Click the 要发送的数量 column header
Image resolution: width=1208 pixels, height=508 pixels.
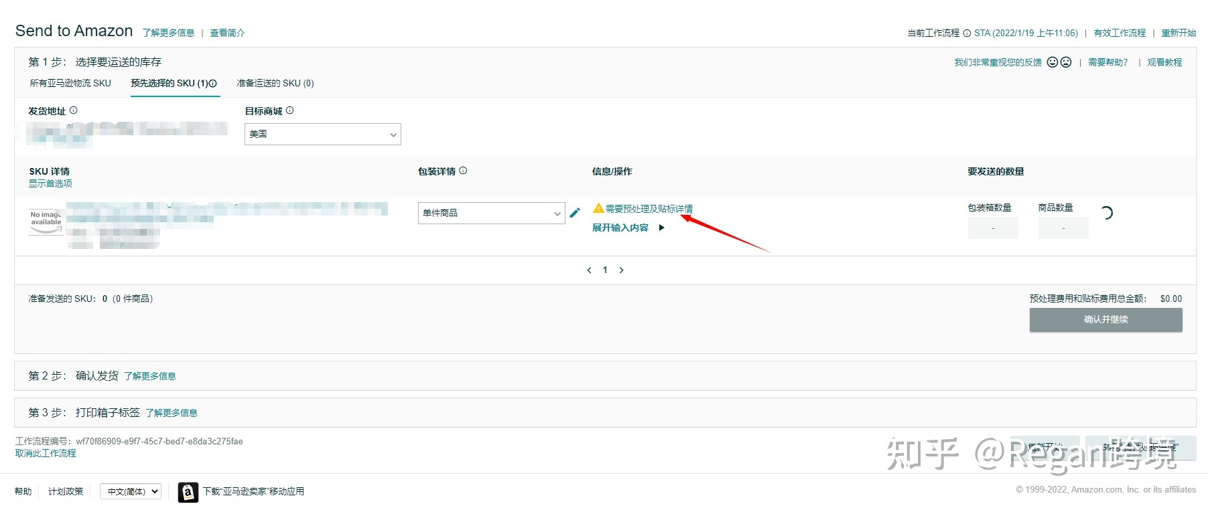996,171
